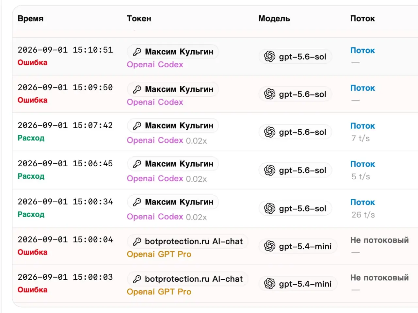Viewport: 418px width, 313px height.
Task: Click the OpenAI logo in the 15:10:51 row
Action: pos(270,57)
